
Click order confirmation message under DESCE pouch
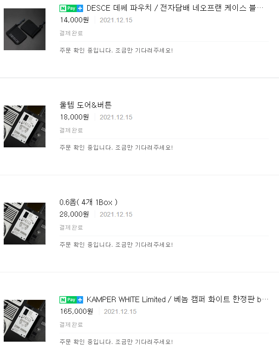(x=116, y=50)
